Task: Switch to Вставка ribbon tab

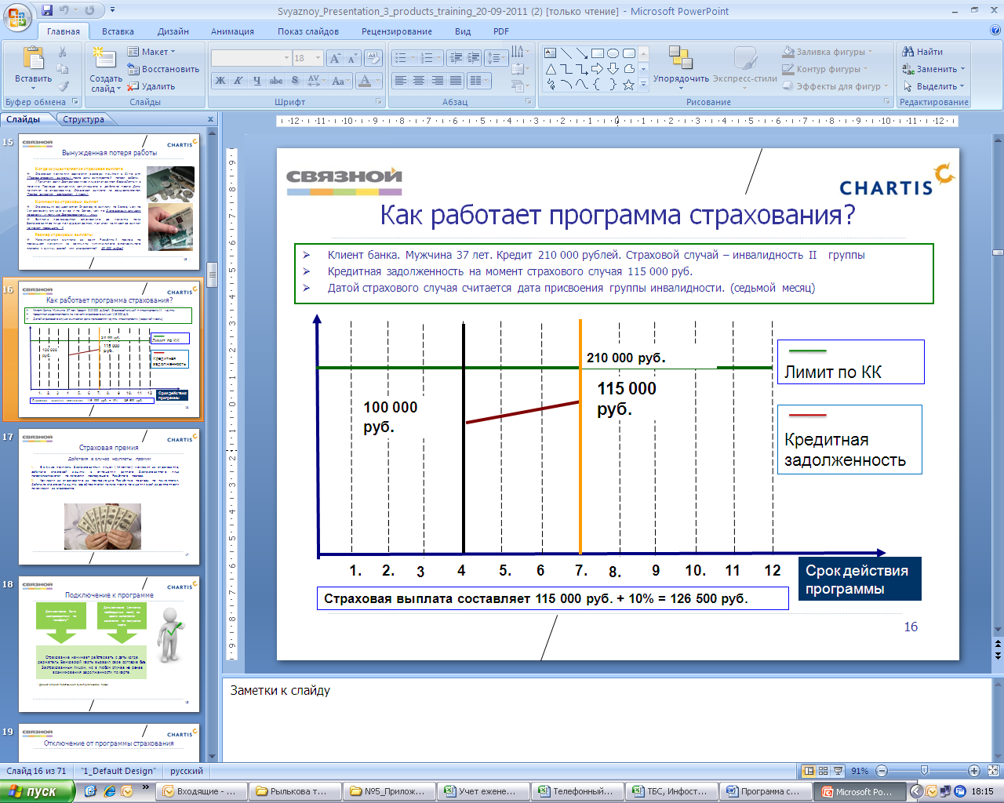Action: [118, 31]
